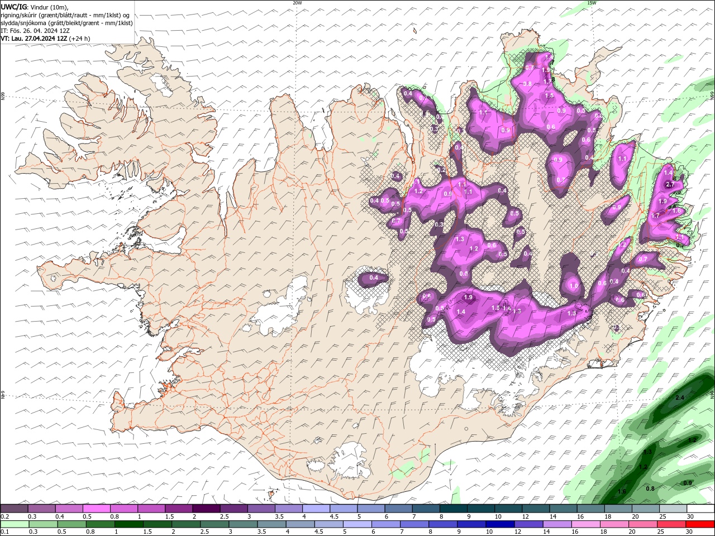The width and height of the screenshot is (715, 536).
Task: Select the dark blue 10–12 rain legend swatch
Action: pos(500,524)
